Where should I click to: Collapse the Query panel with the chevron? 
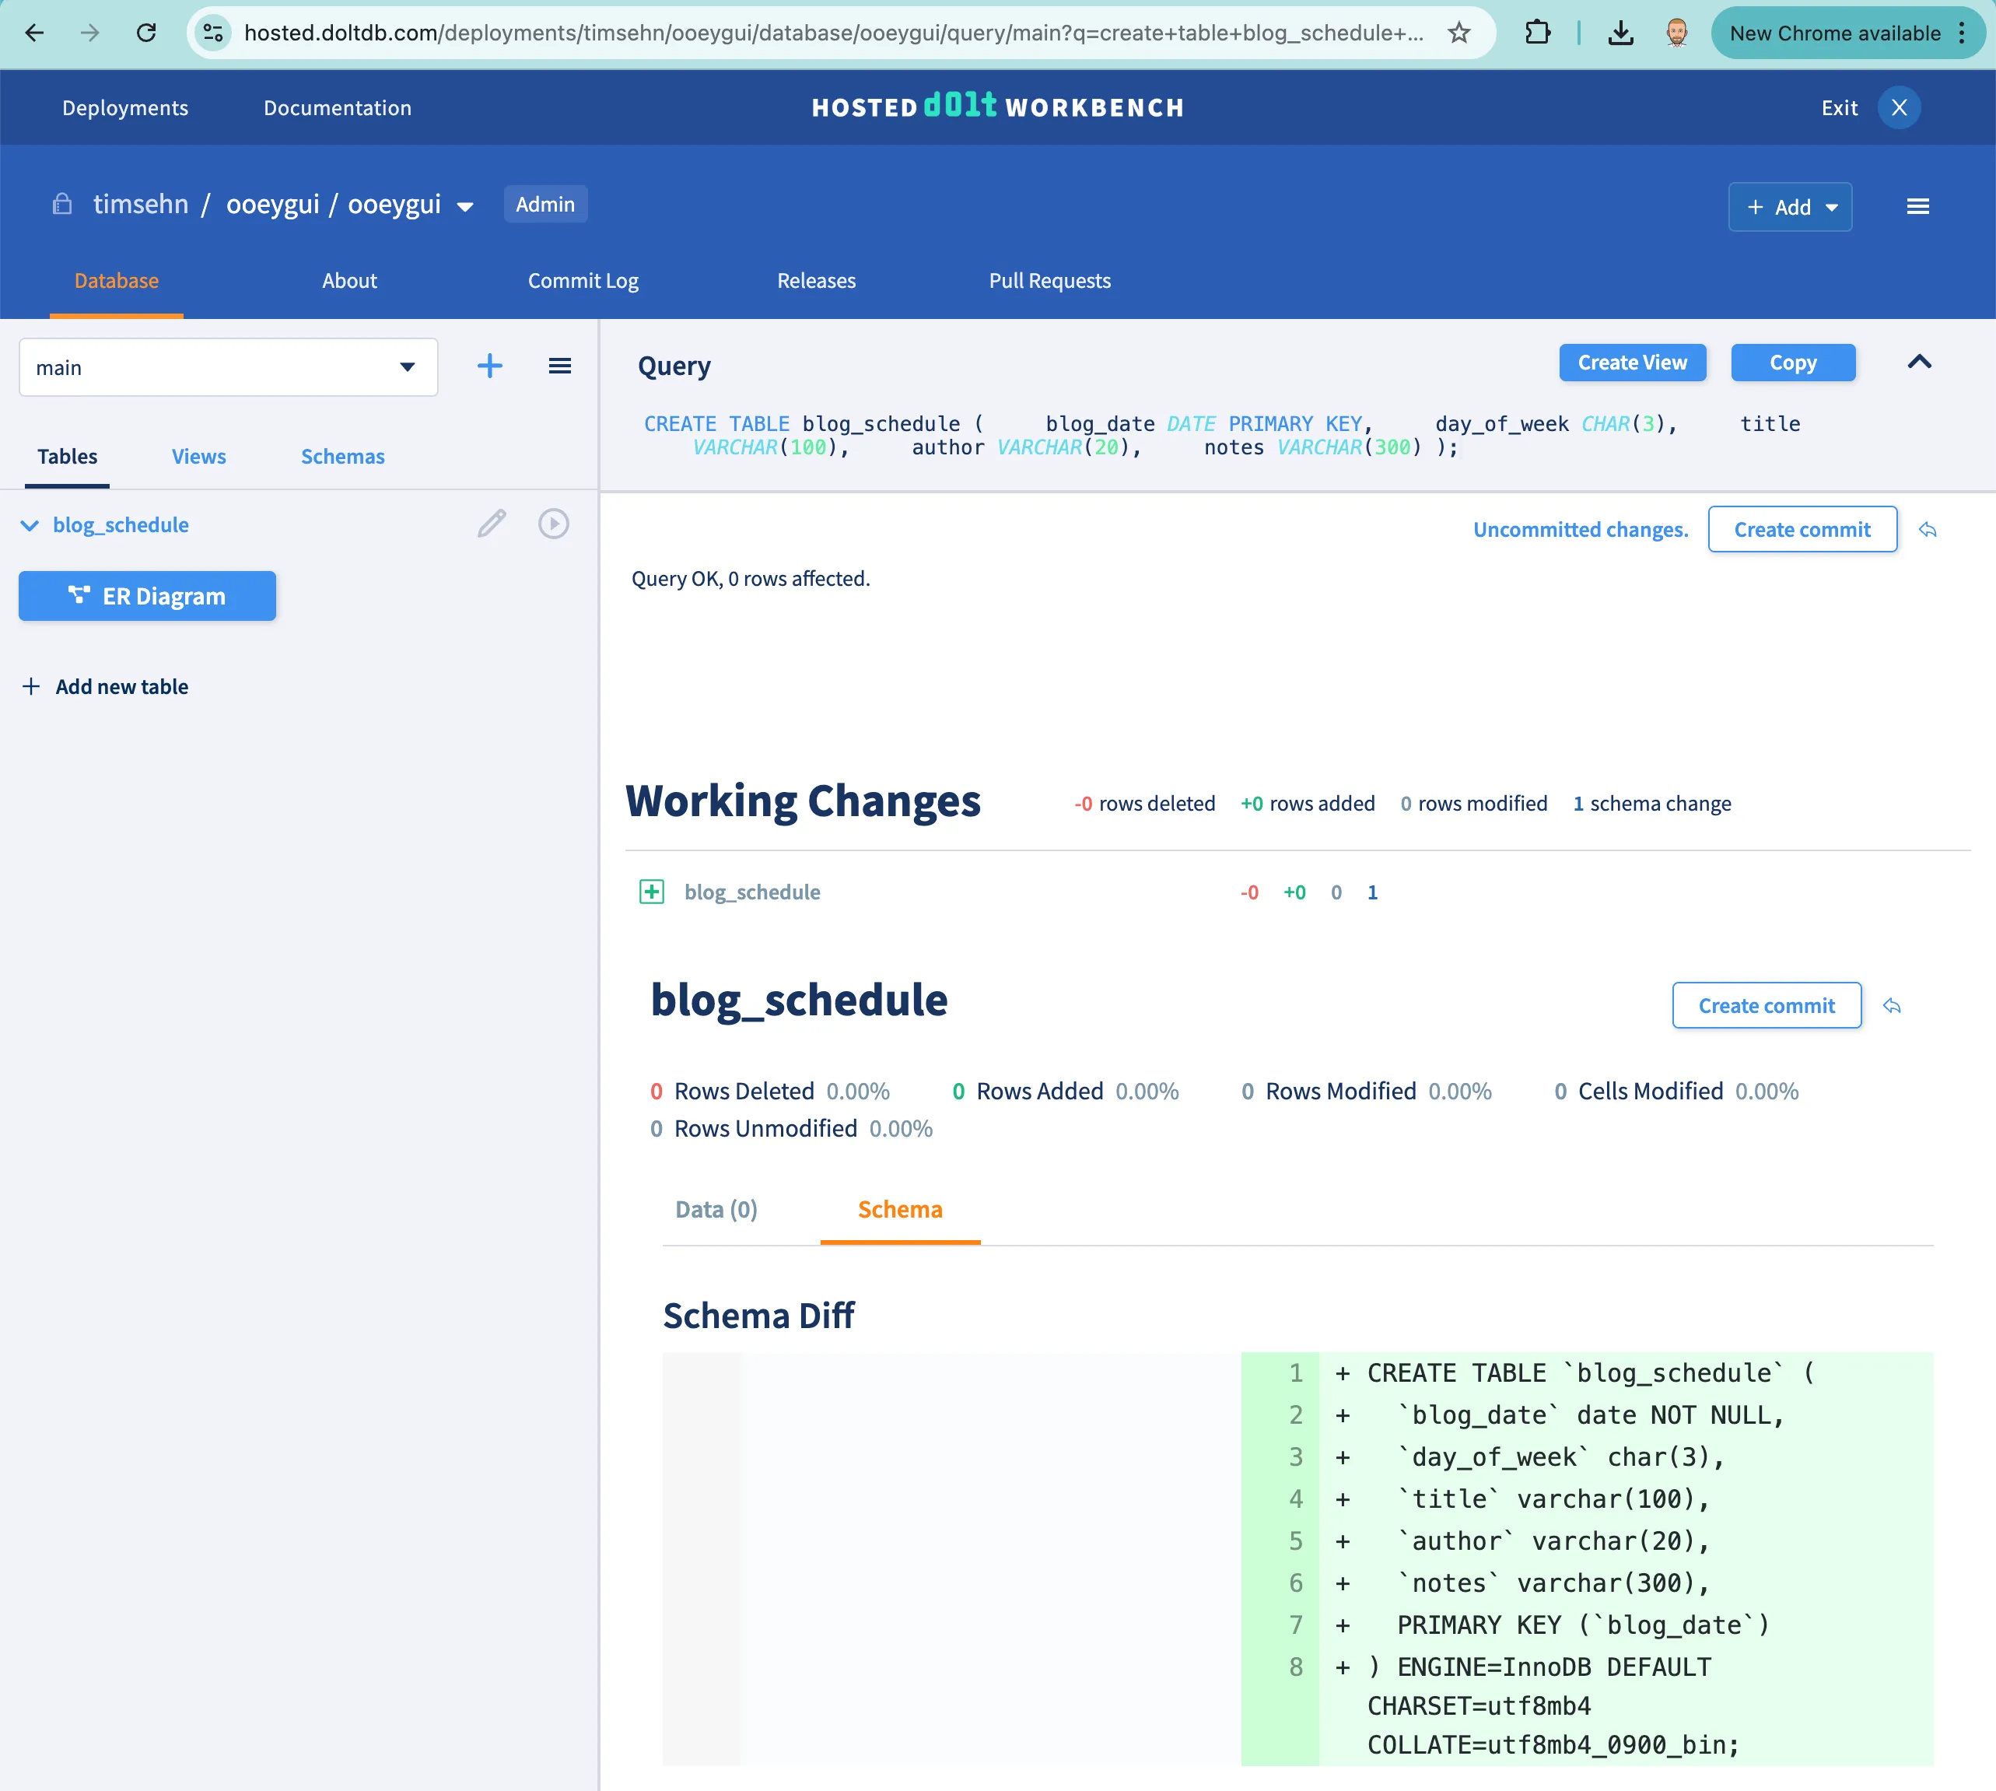point(1919,362)
